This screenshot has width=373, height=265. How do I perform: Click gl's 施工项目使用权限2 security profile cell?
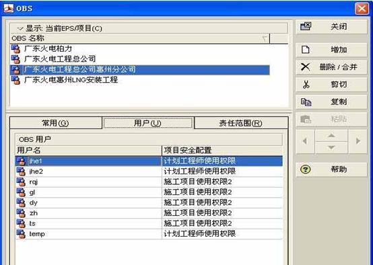click(222, 192)
